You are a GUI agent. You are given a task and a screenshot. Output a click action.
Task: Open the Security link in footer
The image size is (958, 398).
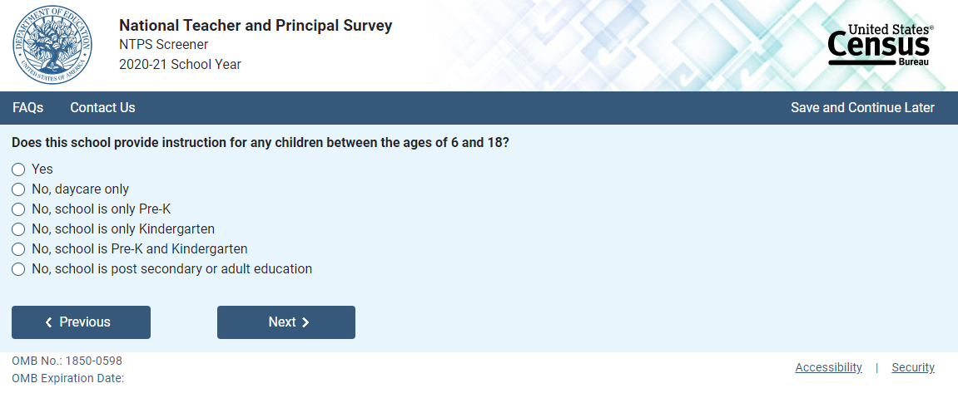coord(913,367)
